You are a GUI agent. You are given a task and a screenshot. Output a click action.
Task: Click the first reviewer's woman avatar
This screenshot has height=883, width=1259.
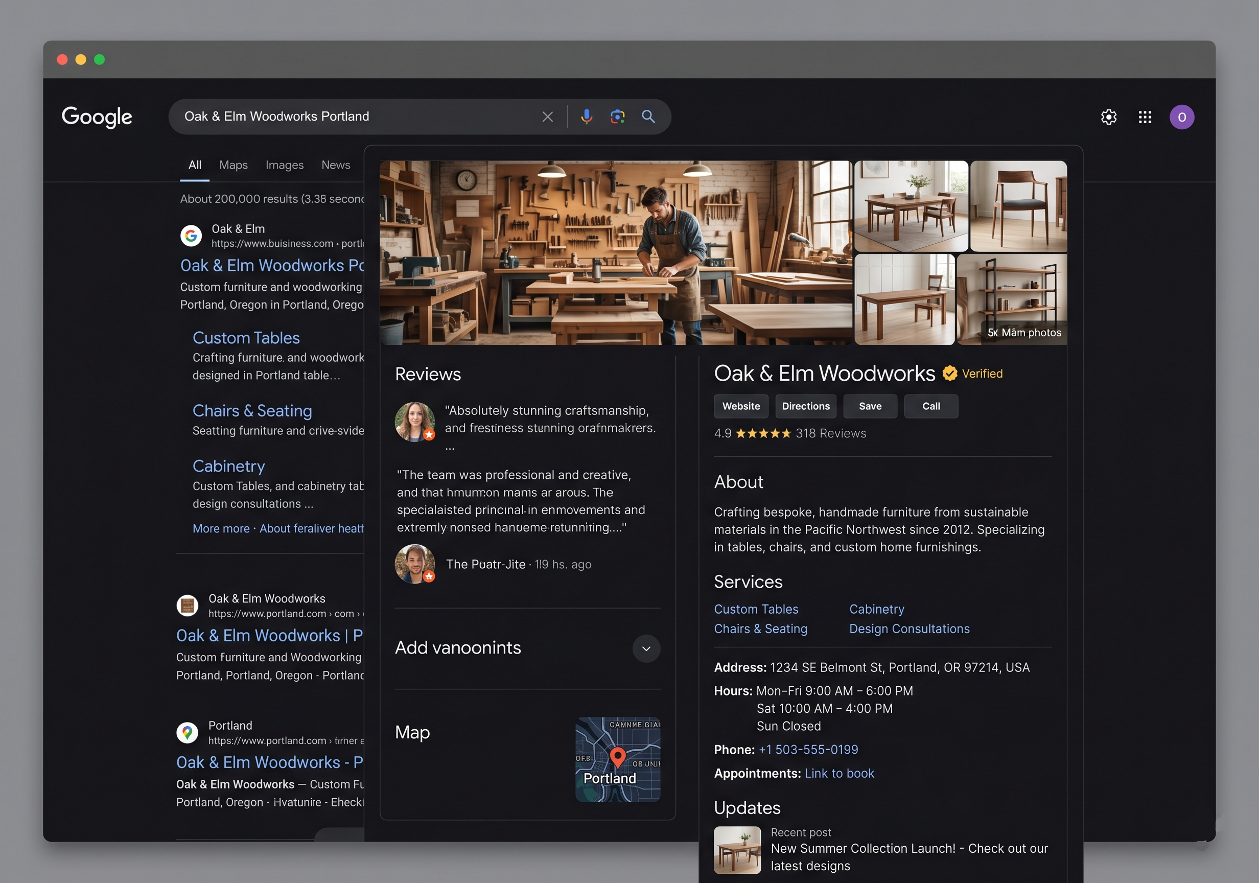tap(414, 422)
